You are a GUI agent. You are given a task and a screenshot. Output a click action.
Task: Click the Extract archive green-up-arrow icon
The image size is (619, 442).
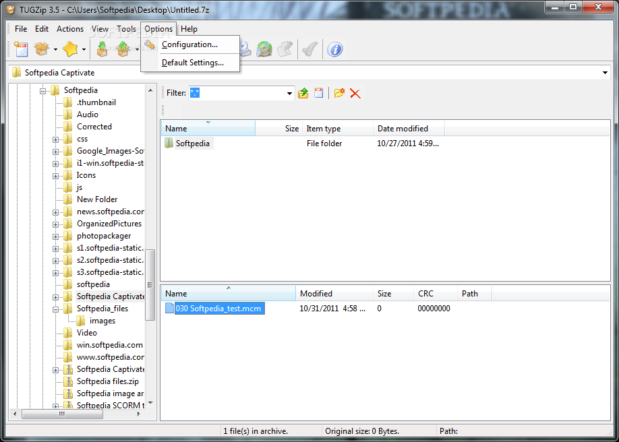click(x=123, y=49)
